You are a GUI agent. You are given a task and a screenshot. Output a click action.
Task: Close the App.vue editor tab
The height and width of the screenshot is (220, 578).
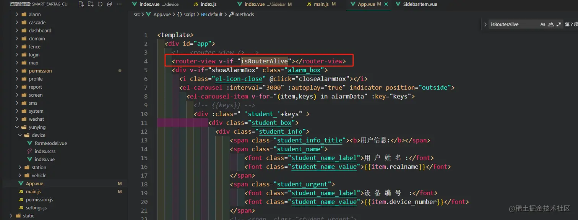pos(386,4)
